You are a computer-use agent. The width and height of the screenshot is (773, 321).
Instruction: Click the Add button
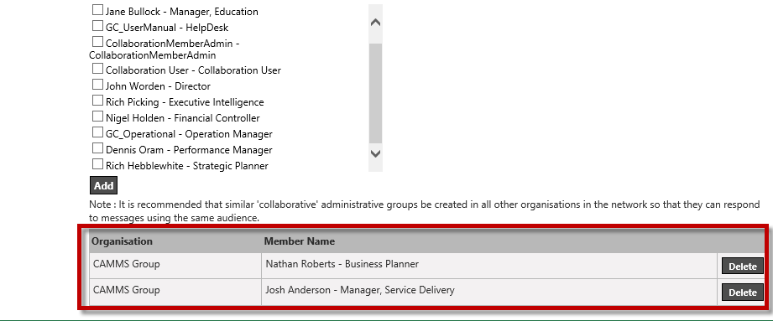(103, 185)
